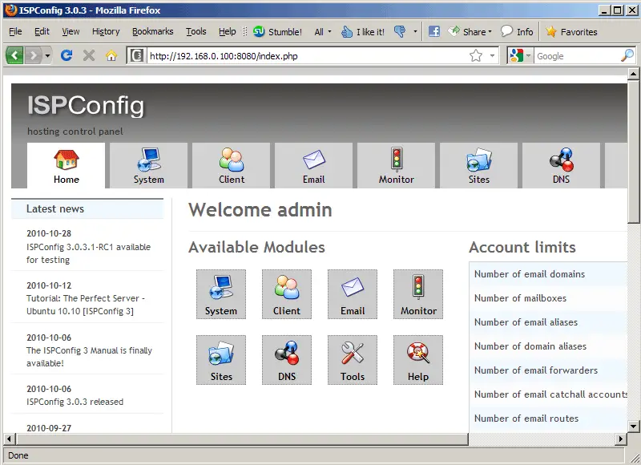Open the Email module icon

[x=352, y=293]
